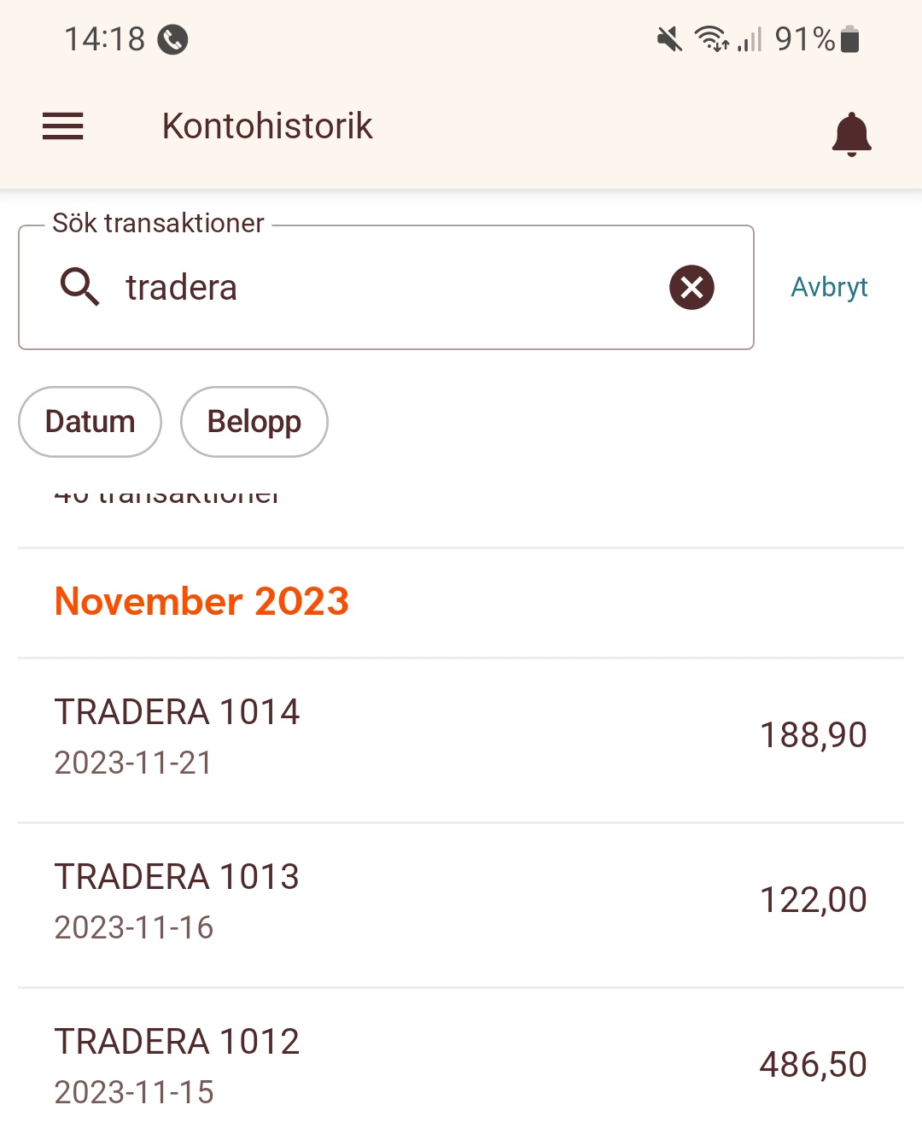Open TRADERA 1014 transaction
Screen dimensions: 922x1134
coord(178,734)
